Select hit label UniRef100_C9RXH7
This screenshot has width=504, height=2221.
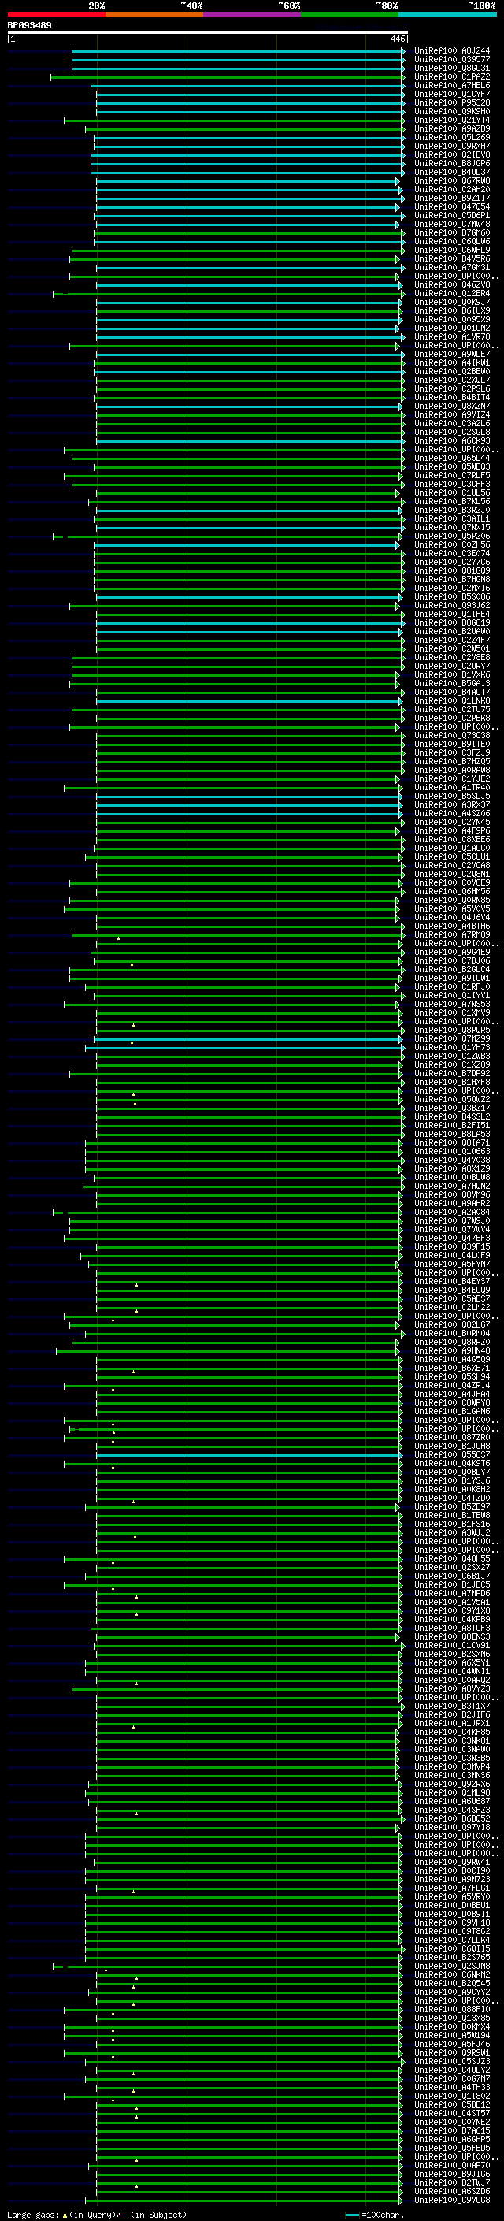pyautogui.click(x=451, y=146)
